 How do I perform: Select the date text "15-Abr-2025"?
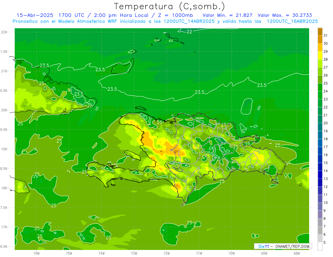coord(35,15)
